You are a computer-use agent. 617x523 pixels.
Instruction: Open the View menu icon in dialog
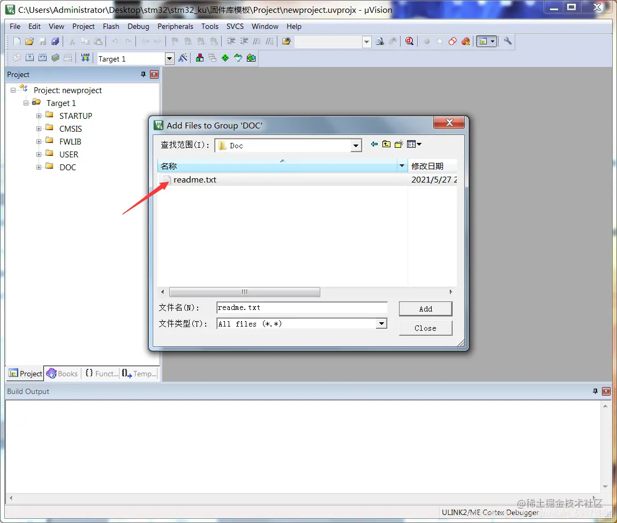[414, 145]
